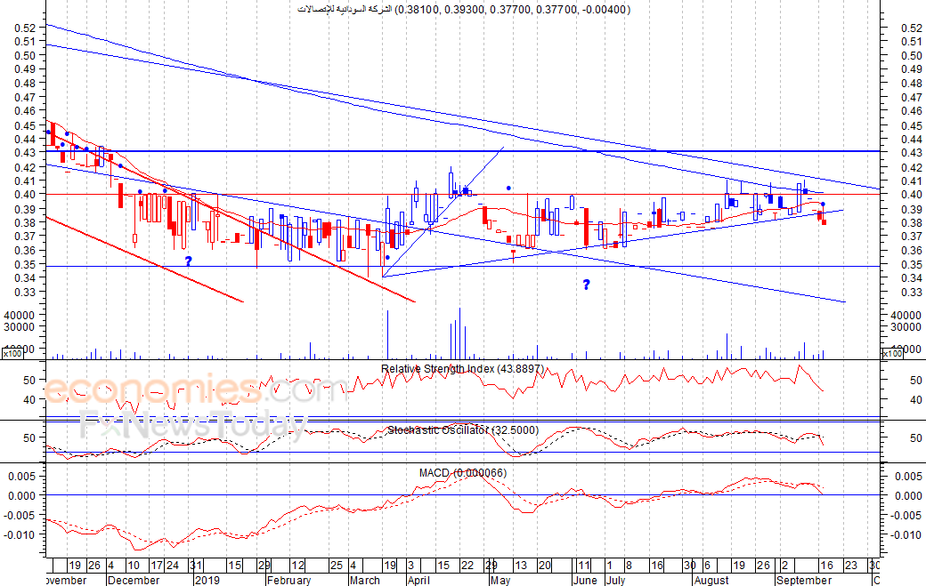Select the July month label
Image resolution: width=926 pixels, height=586 pixels.
[614, 580]
